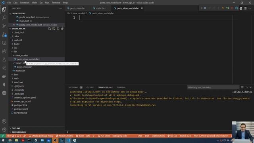Stop the debug session red square
254x143 pixels.
tap(232, 8)
